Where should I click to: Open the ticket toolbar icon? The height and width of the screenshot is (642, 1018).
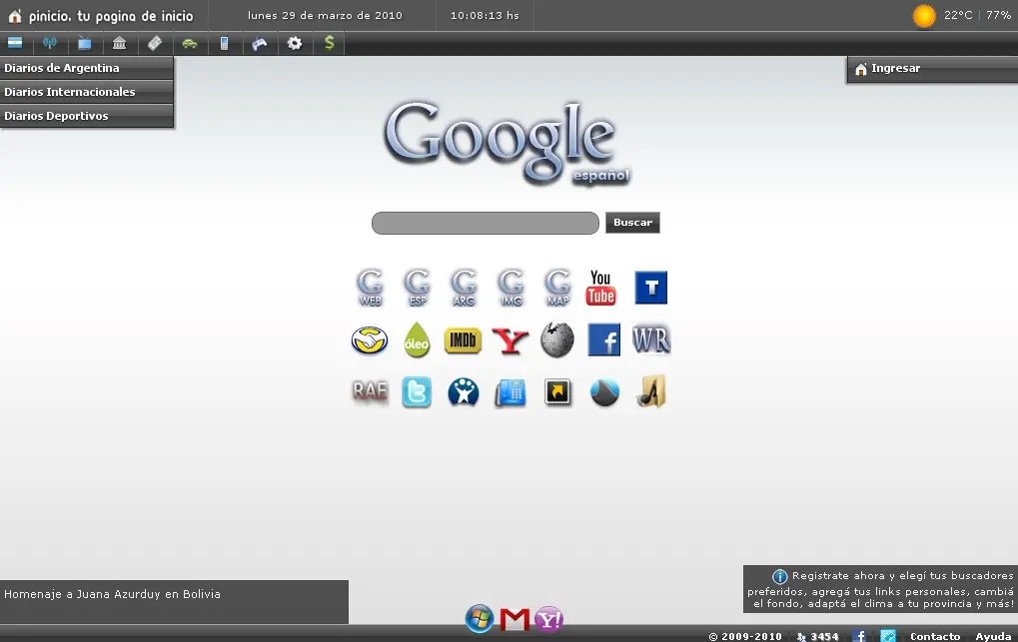click(155, 43)
